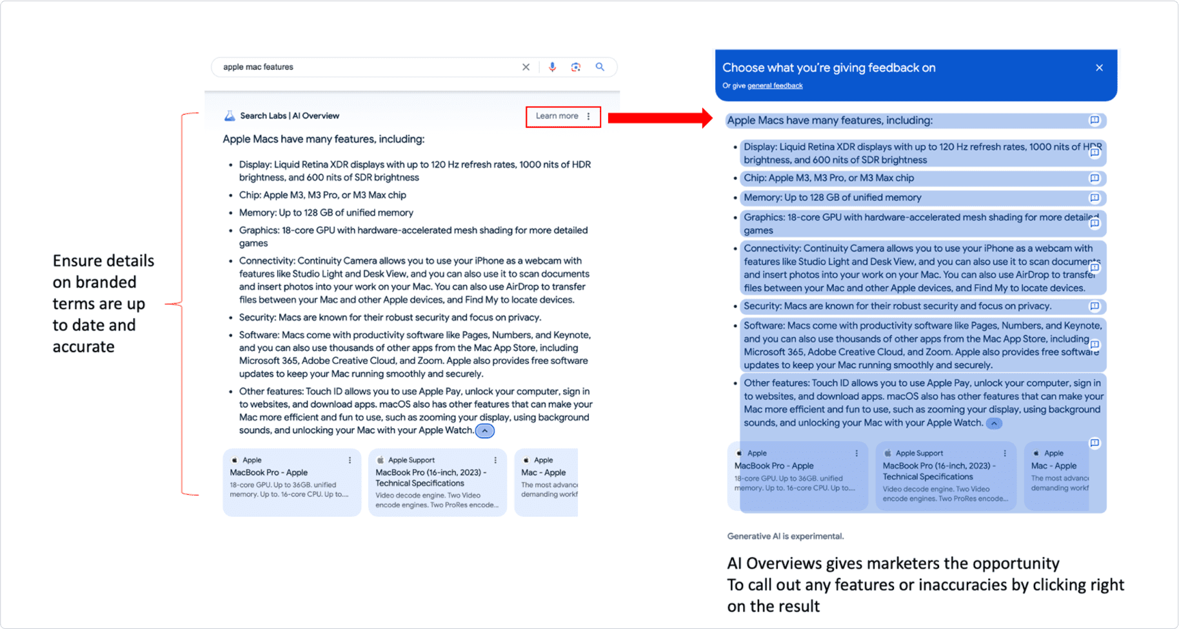Click the Learn more link

coord(557,116)
